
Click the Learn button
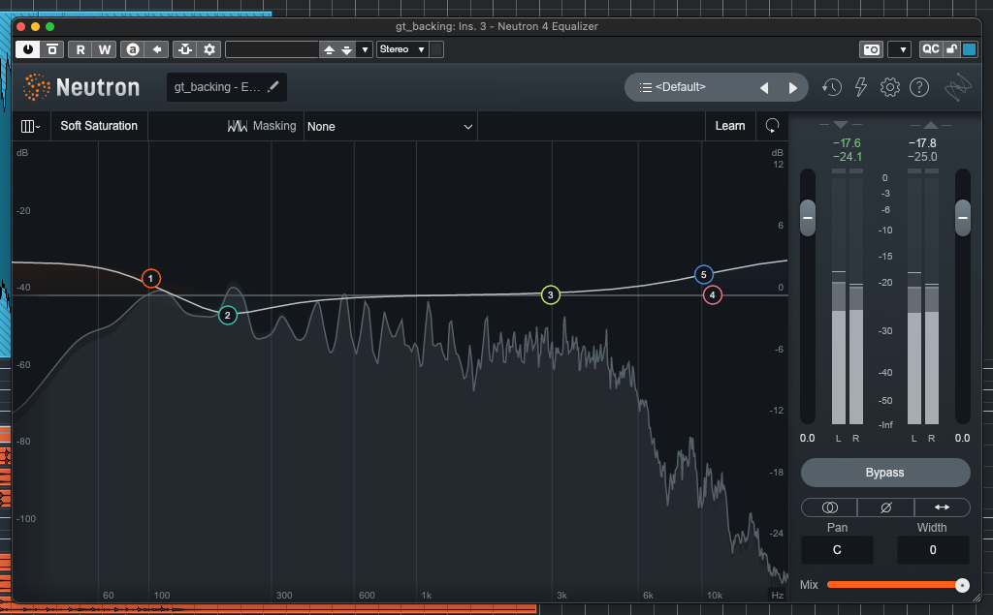pos(730,126)
